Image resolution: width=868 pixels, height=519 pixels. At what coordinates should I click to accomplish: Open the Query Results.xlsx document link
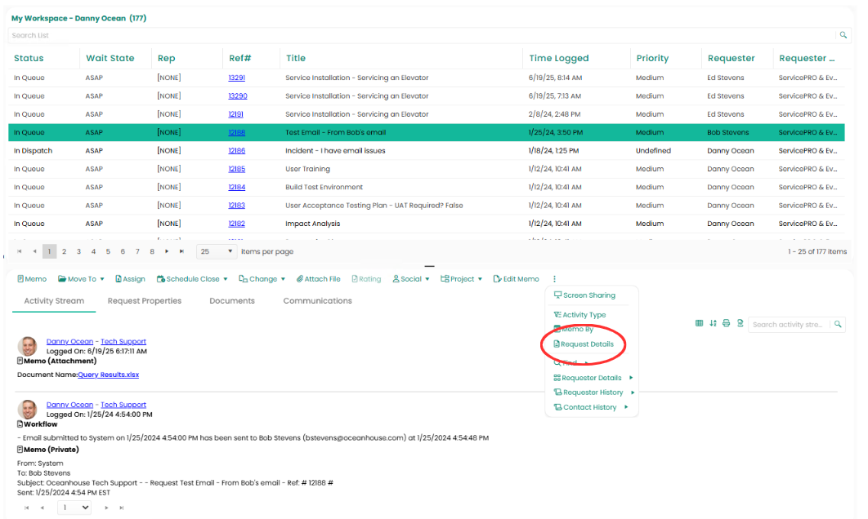108,375
